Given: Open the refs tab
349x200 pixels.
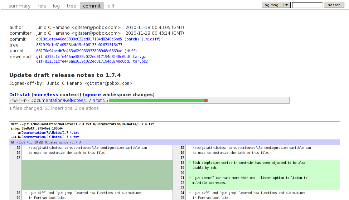Looking at the screenshot, I should click(42, 6).
